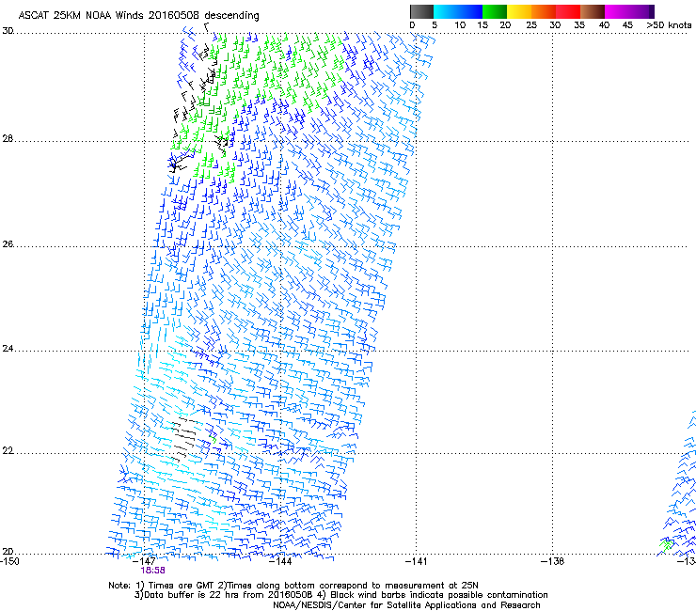Image resolution: width=696 pixels, height=611 pixels.
Task: Click the green 15-20 knots legend segment
Action: (x=495, y=11)
